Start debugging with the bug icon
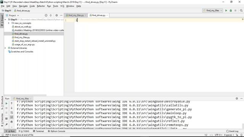The height and width of the screenshot is (137, 244). click(x=231, y=11)
